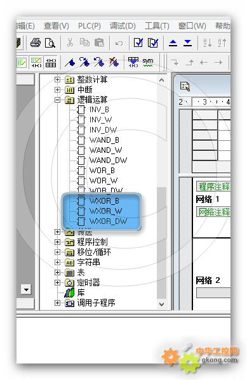
Task: Click the Upload blue up-arrow icon
Action: (173, 43)
